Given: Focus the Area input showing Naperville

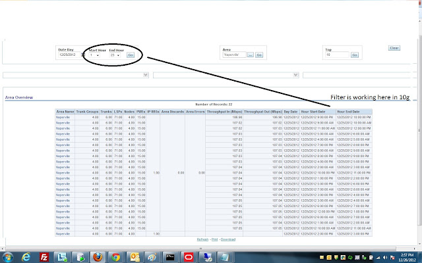Looking at the screenshot, I should (234, 55).
